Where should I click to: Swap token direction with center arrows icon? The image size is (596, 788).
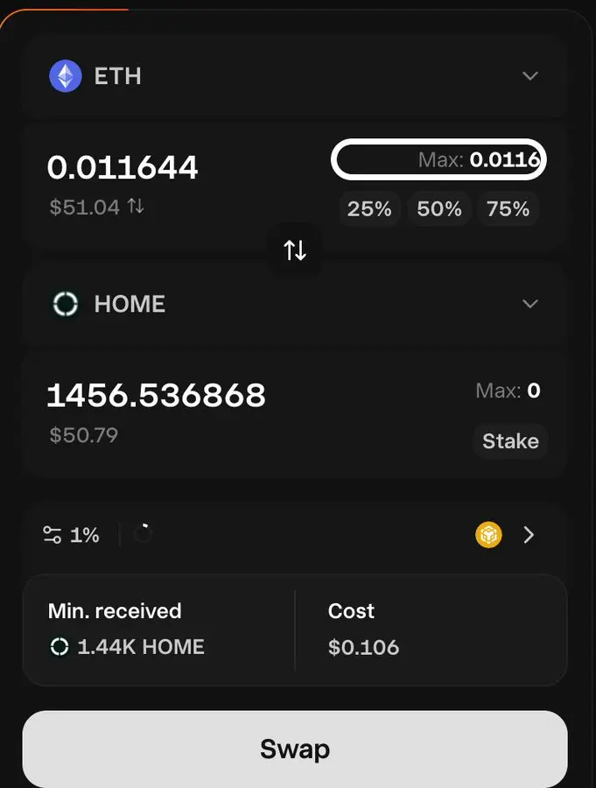(295, 250)
